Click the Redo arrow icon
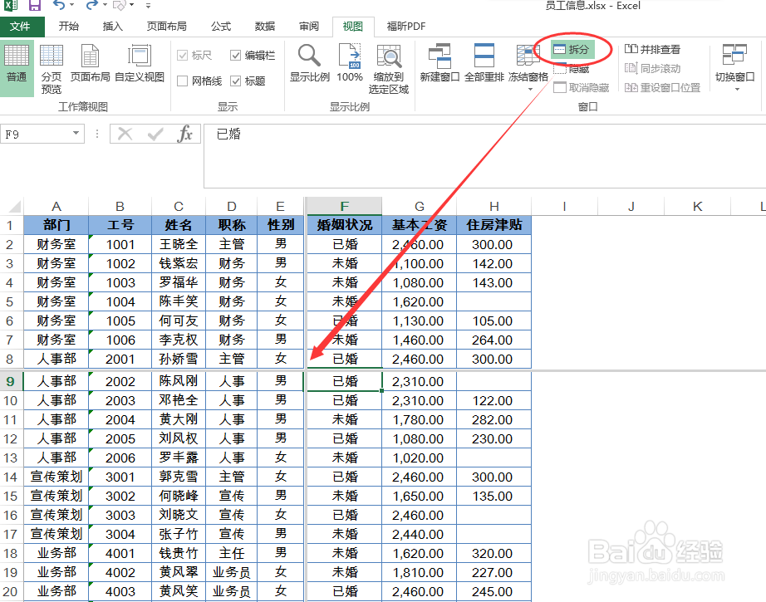This screenshot has width=766, height=602. 91,5
